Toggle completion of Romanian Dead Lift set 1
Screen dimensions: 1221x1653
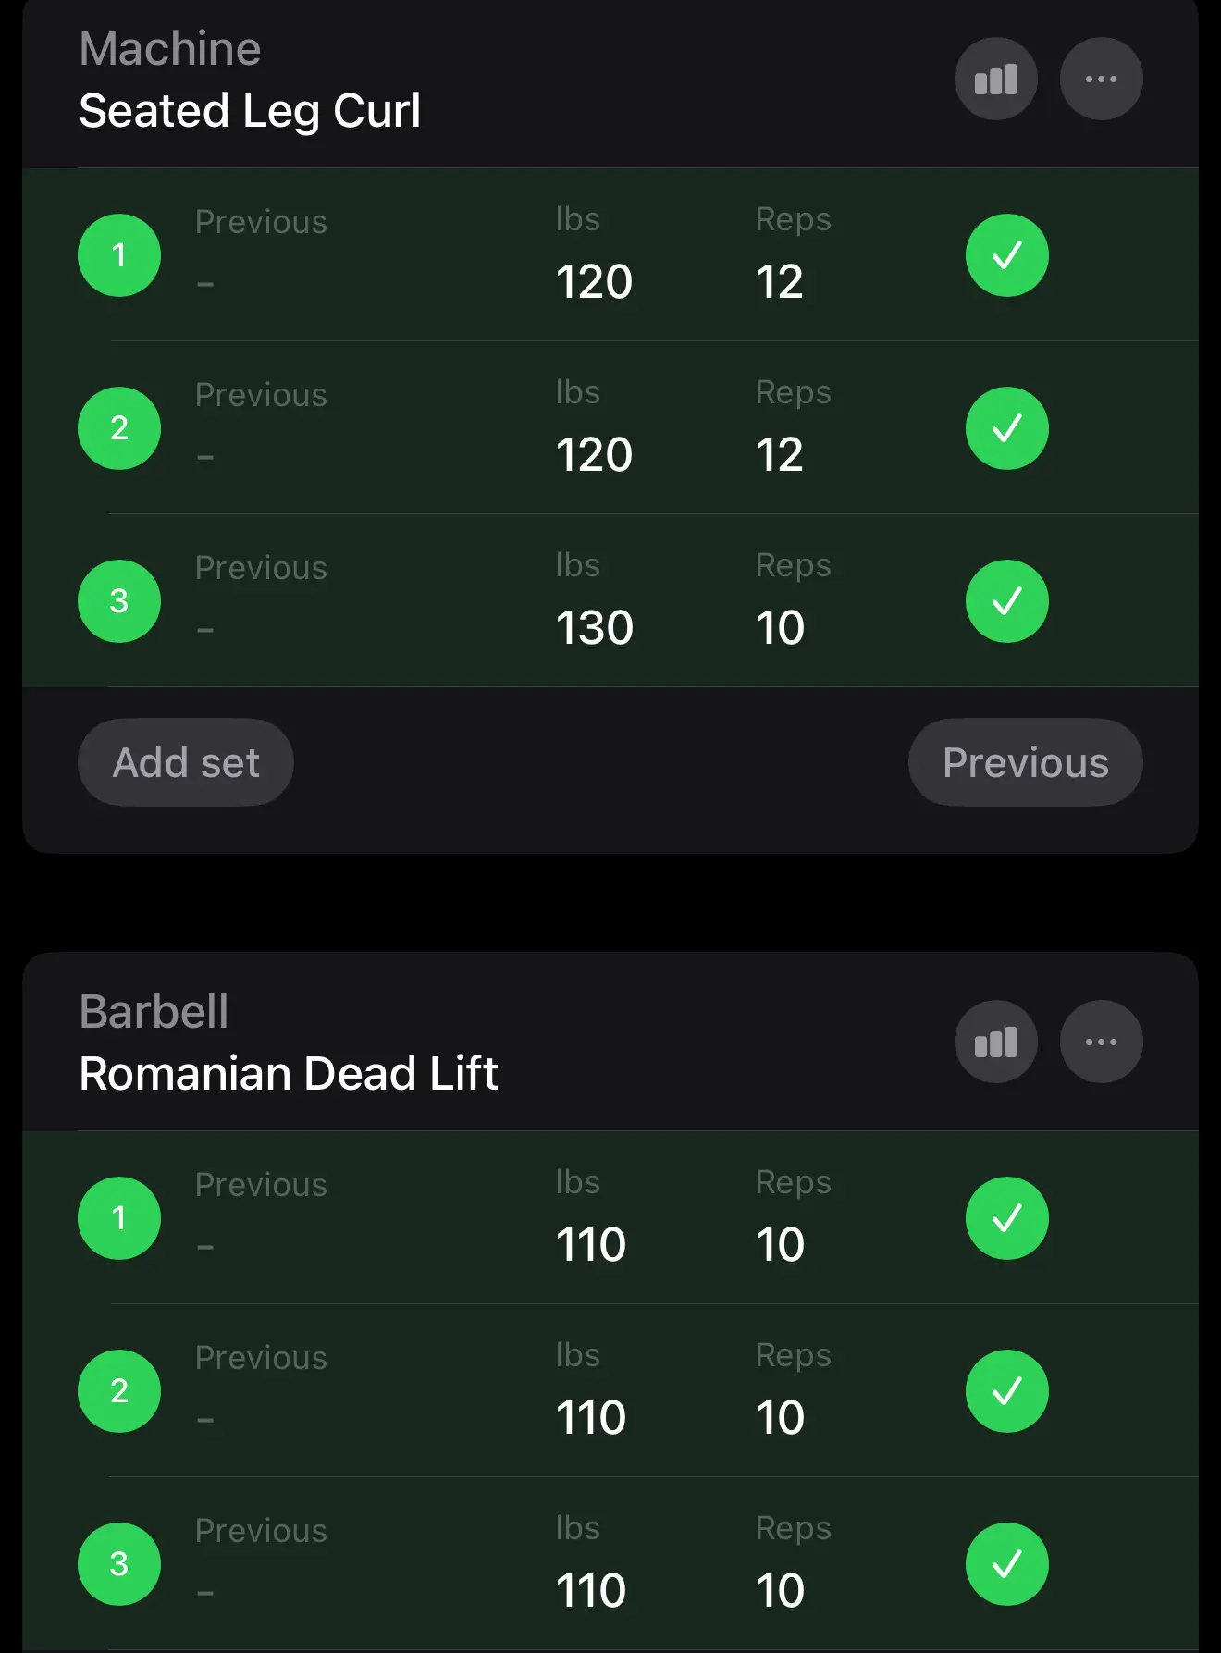tap(1006, 1218)
